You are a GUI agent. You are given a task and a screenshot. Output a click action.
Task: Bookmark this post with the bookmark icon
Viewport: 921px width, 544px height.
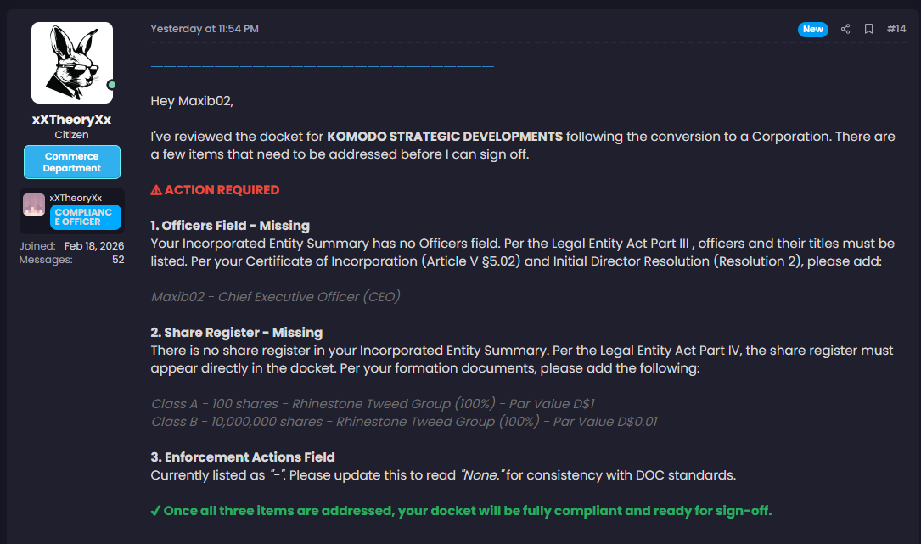[x=868, y=29]
